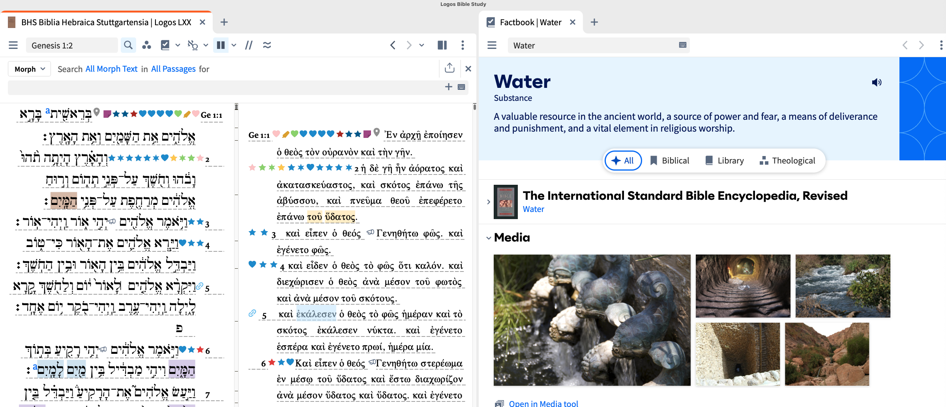Image resolution: width=946 pixels, height=407 pixels.
Task: Click the Factbook Water search field
Action: (x=593, y=45)
